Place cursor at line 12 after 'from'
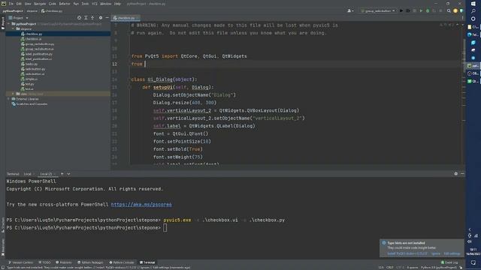Viewport: 481px width, 270px height. tap(145, 64)
